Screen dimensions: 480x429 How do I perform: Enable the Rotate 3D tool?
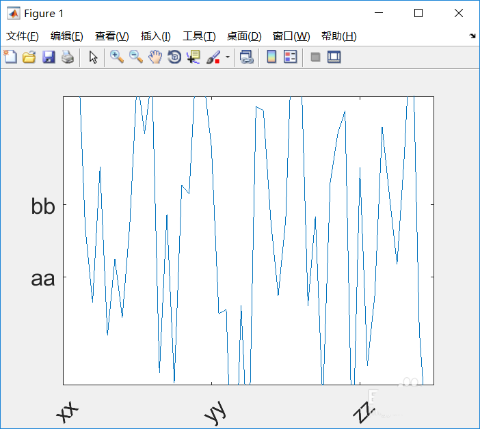tap(174, 57)
